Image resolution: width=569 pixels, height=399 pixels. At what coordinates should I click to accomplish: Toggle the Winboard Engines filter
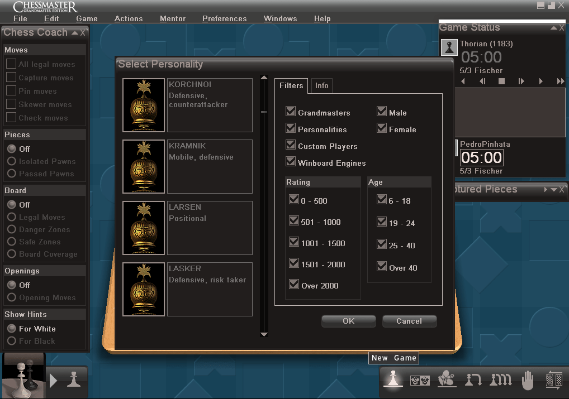291,161
